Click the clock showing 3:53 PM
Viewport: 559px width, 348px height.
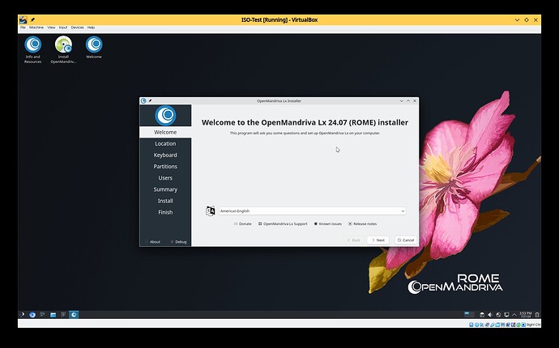526,315
